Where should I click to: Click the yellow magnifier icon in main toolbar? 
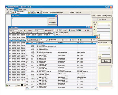(29, 13)
